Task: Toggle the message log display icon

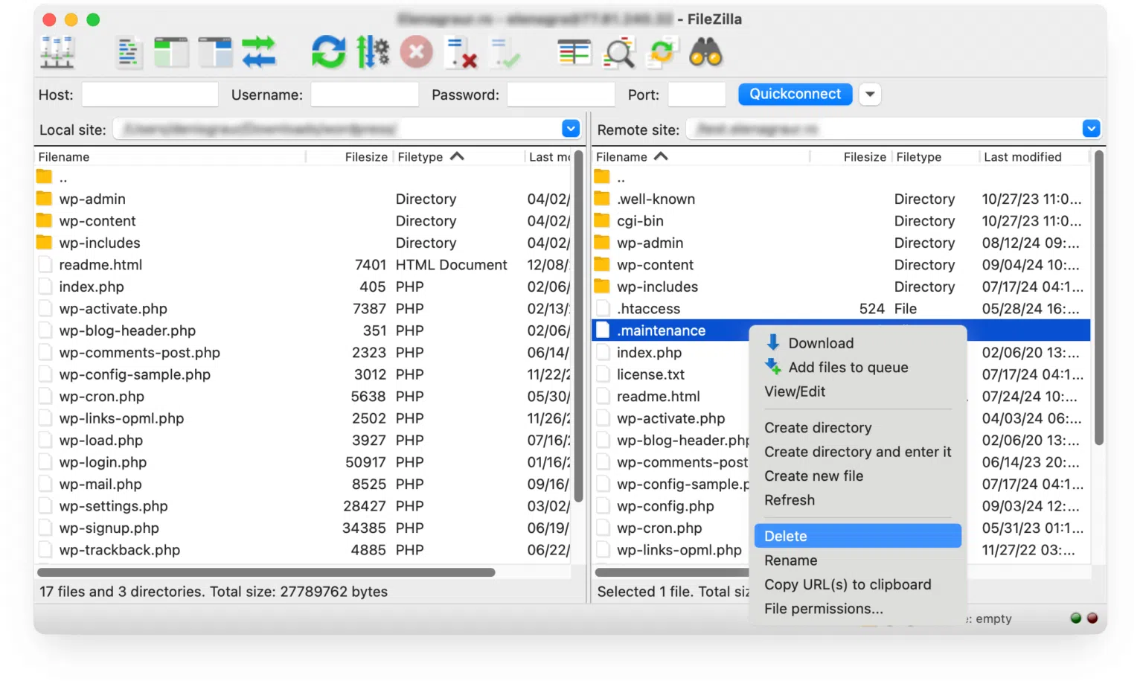Action: (129, 53)
